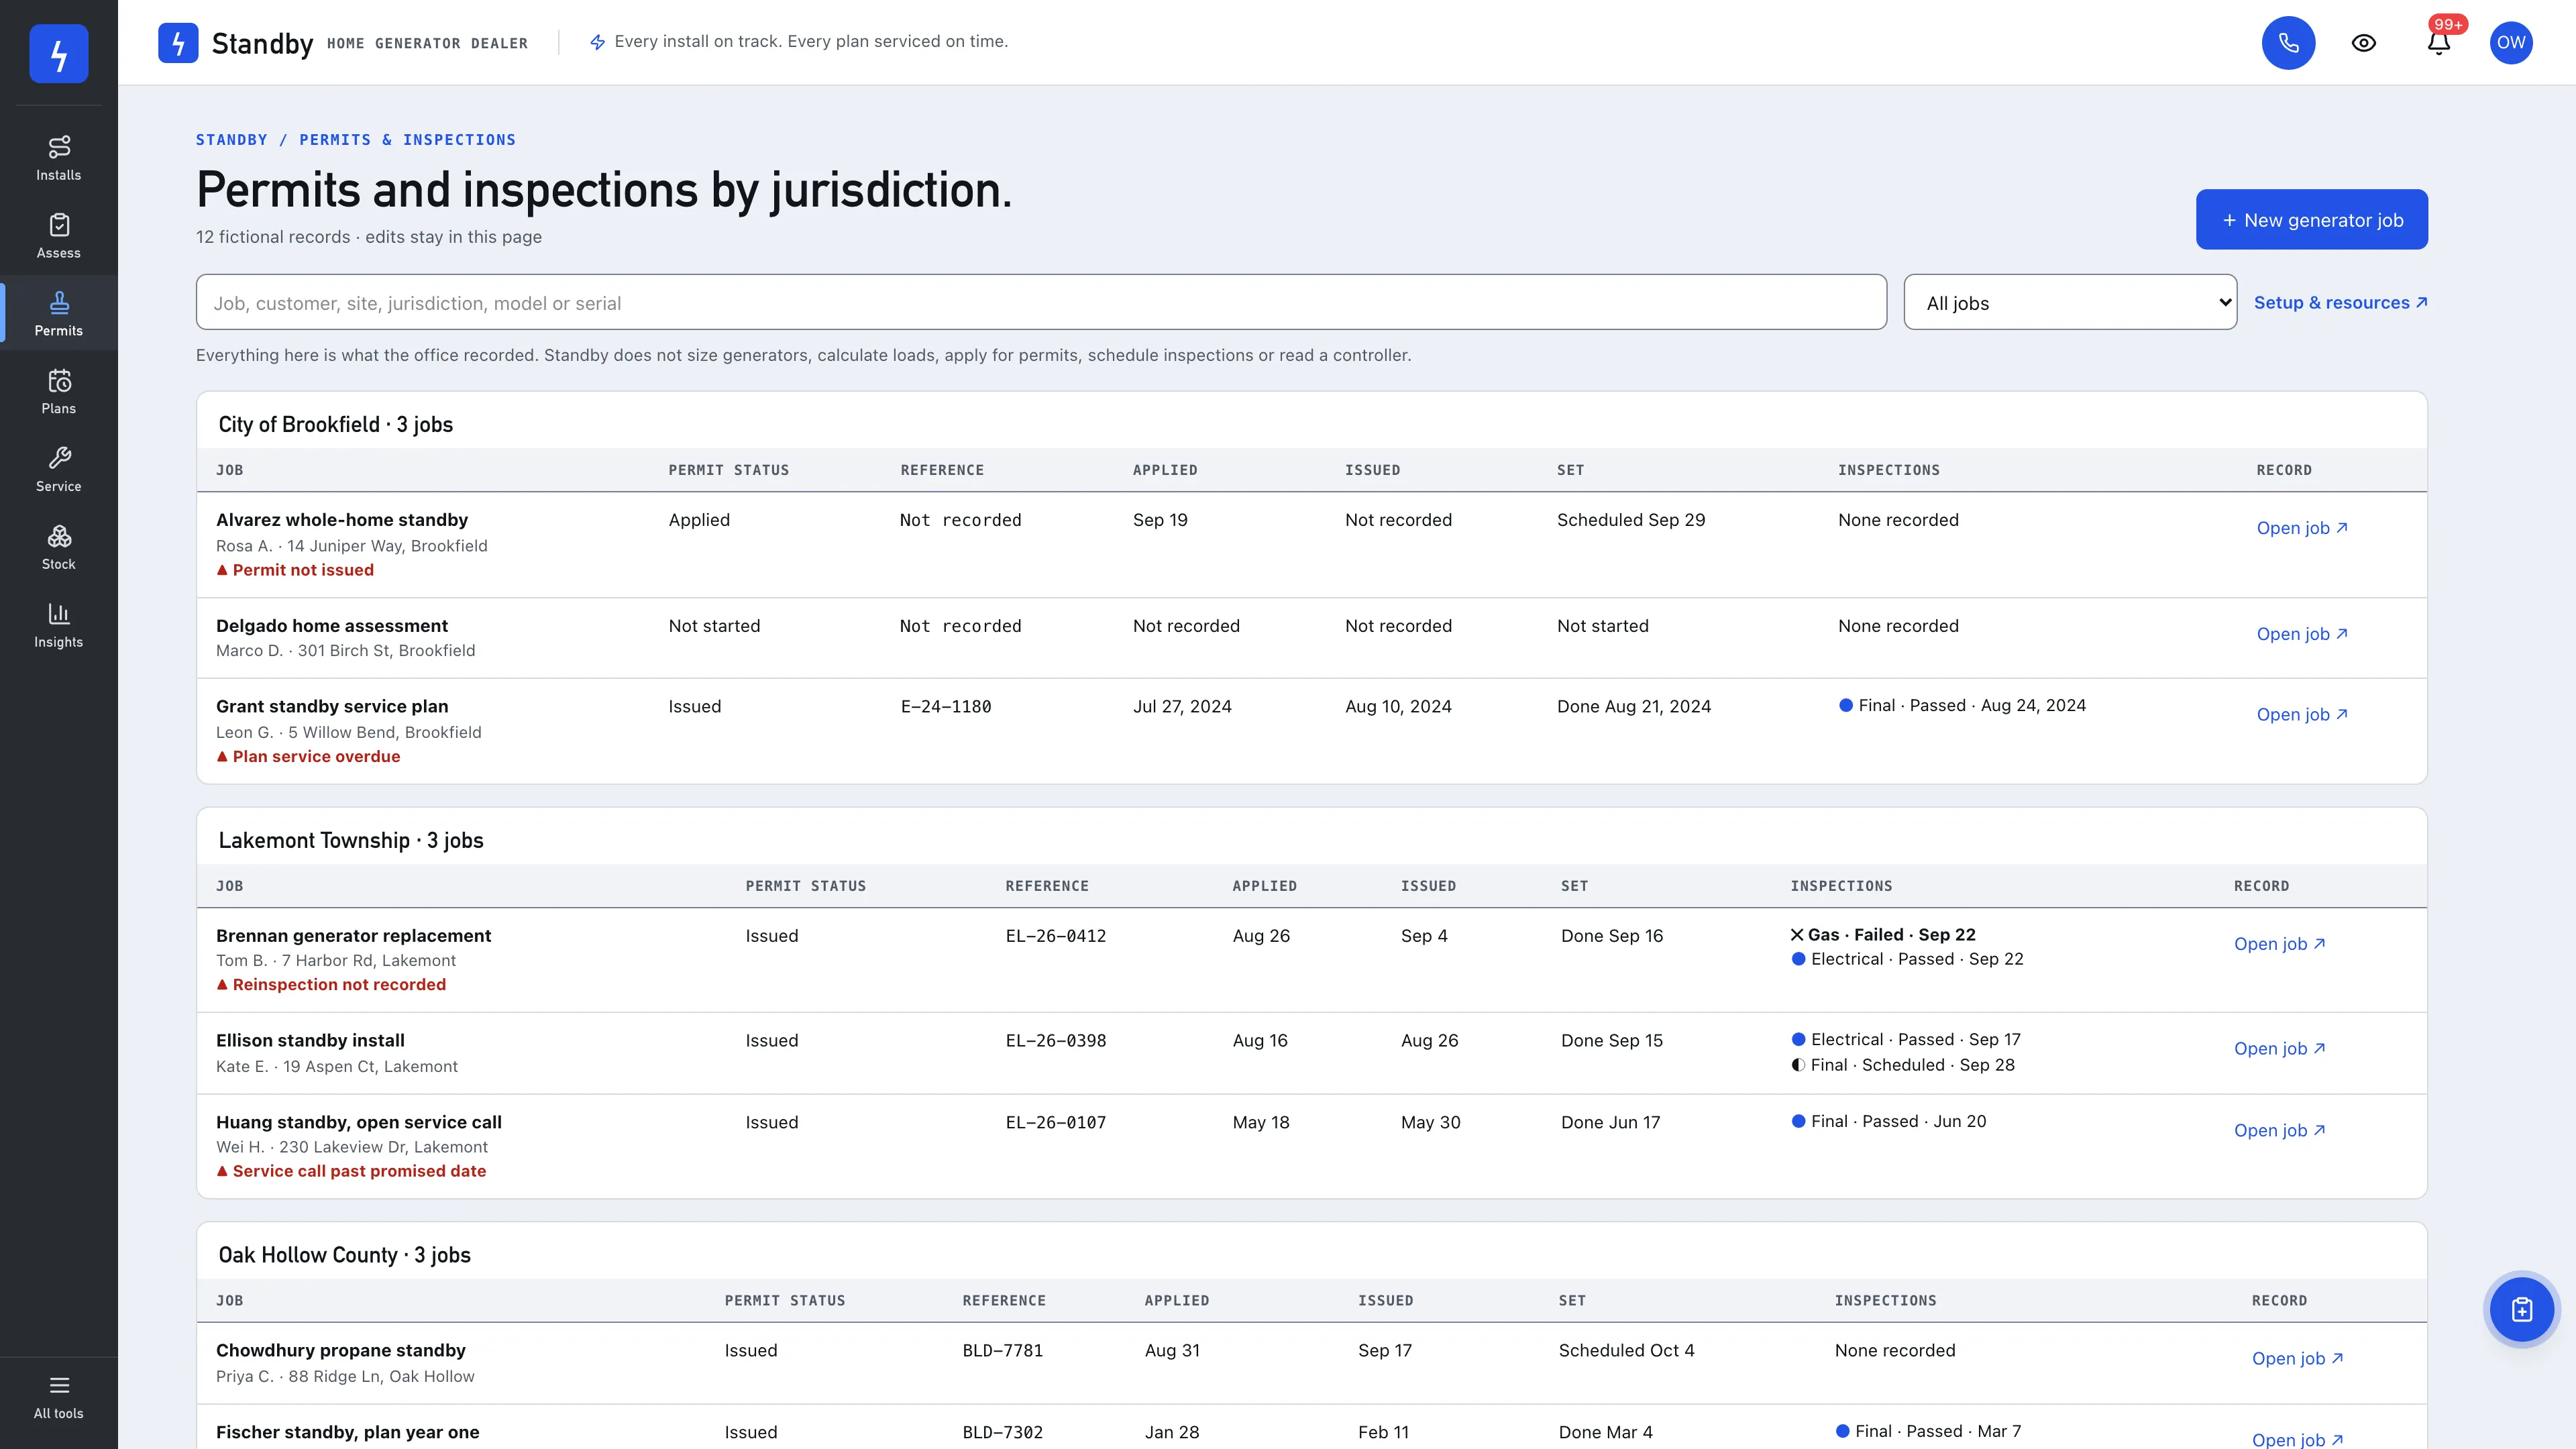The image size is (2576, 1449).
Task: Click Service call past promised date warning
Action: tap(351, 1171)
